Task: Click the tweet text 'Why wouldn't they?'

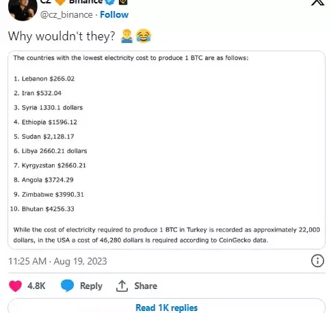Action: [x=62, y=36]
